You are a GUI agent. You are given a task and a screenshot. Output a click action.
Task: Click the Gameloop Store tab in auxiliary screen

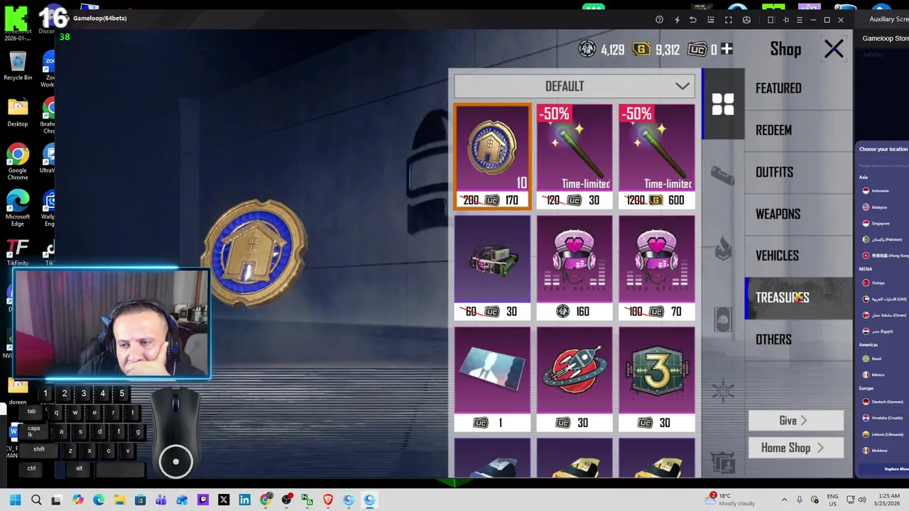point(886,38)
